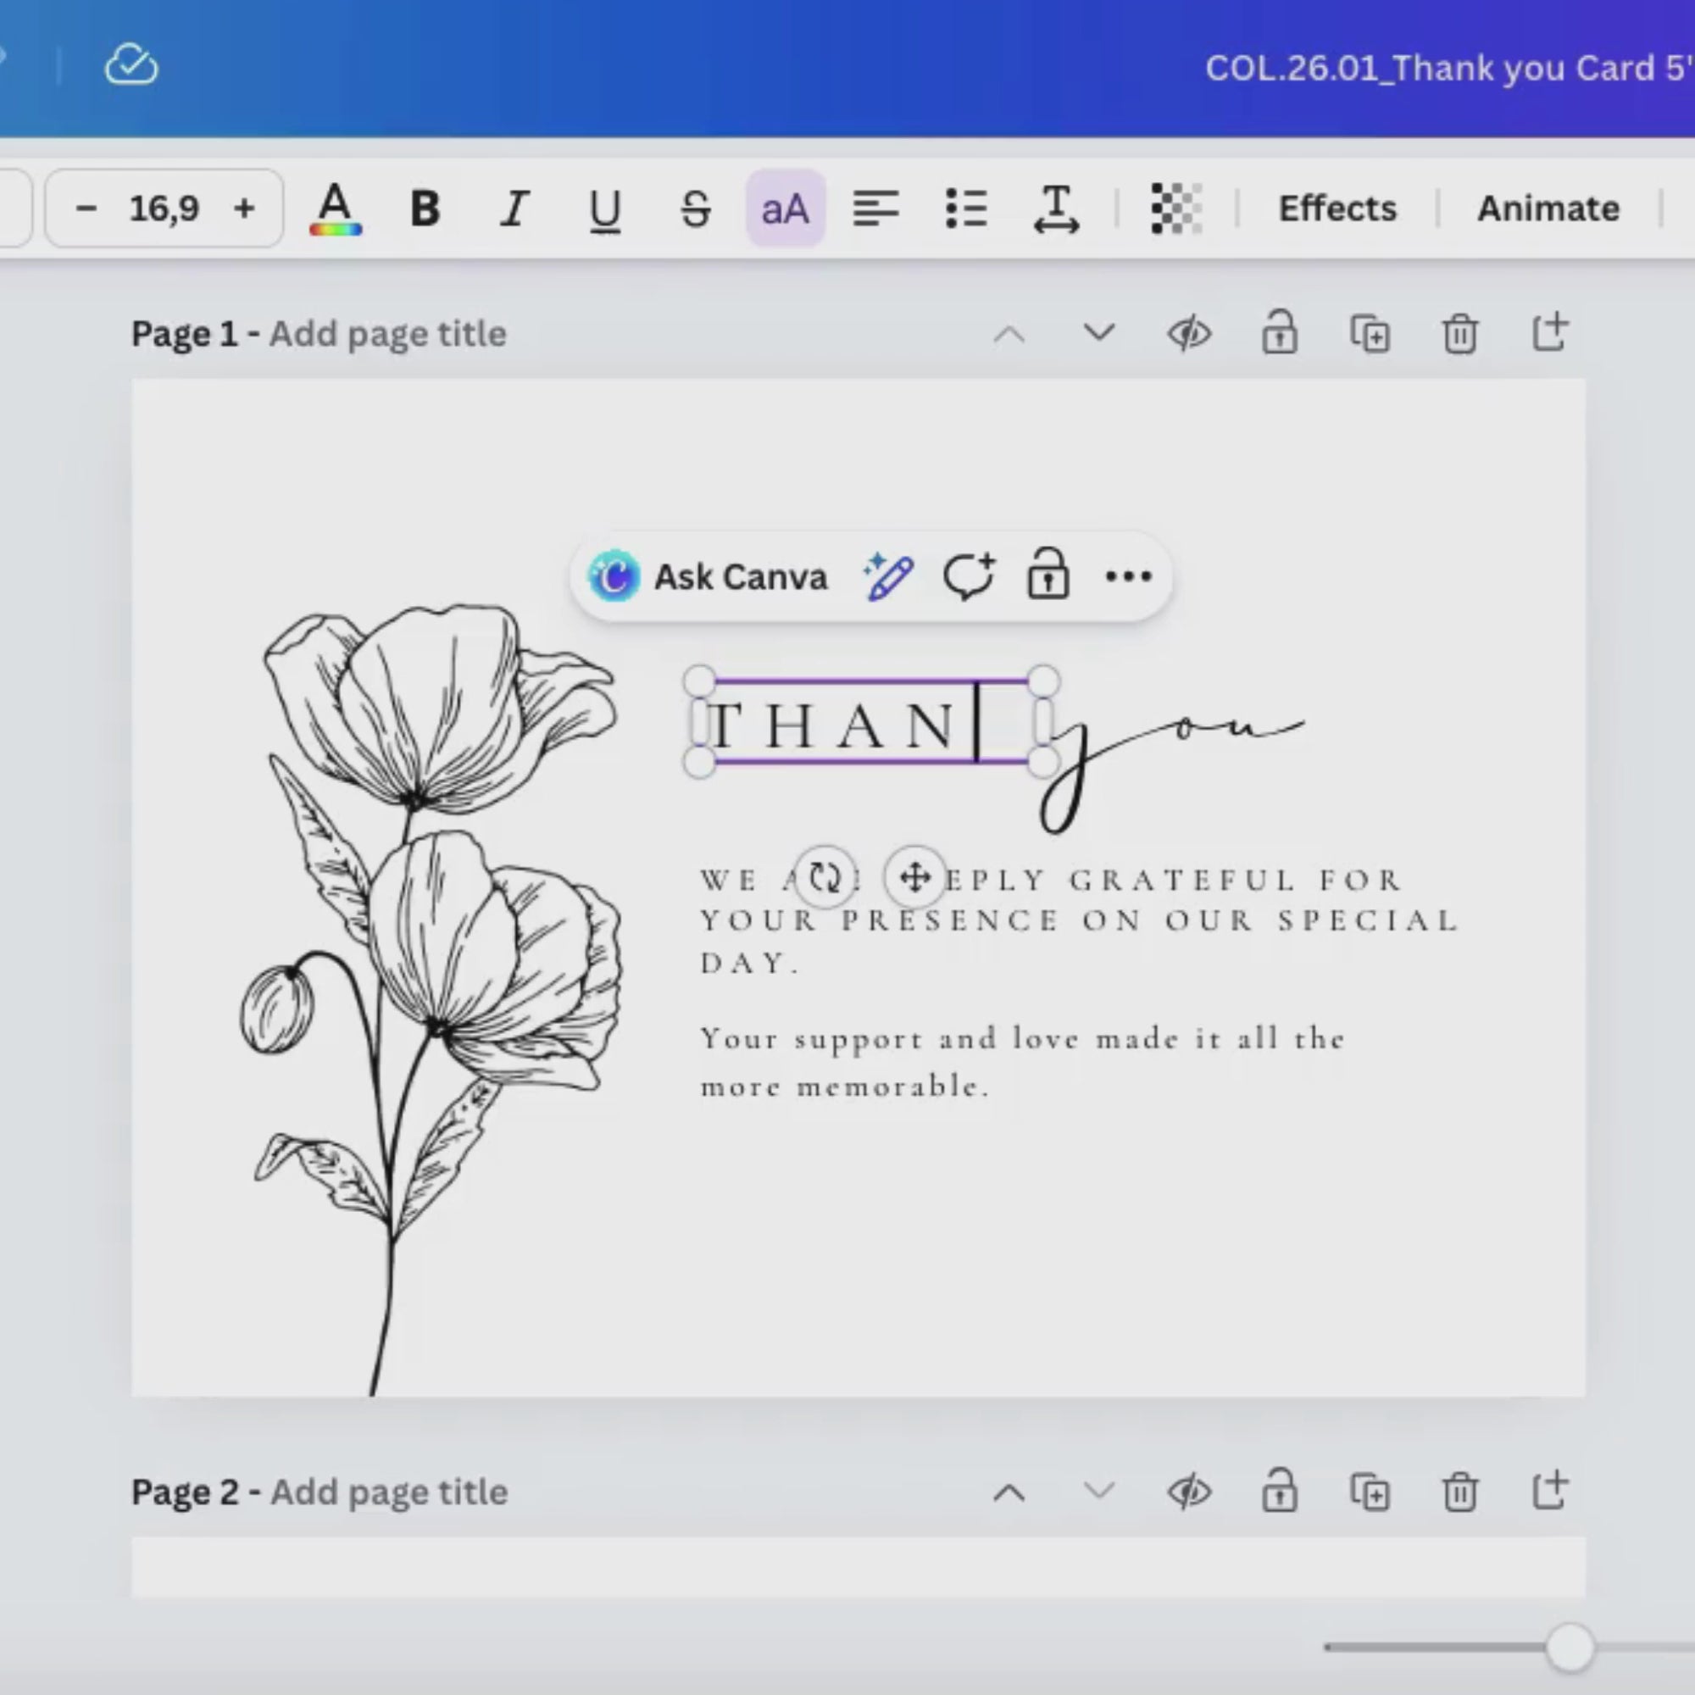Click the rotate handle under the text
The height and width of the screenshot is (1695, 1695).
[x=825, y=877]
